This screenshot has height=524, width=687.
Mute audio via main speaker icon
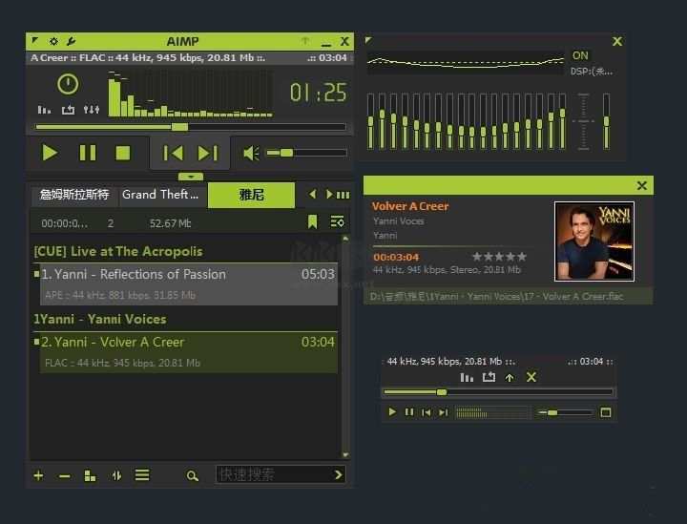pos(251,153)
